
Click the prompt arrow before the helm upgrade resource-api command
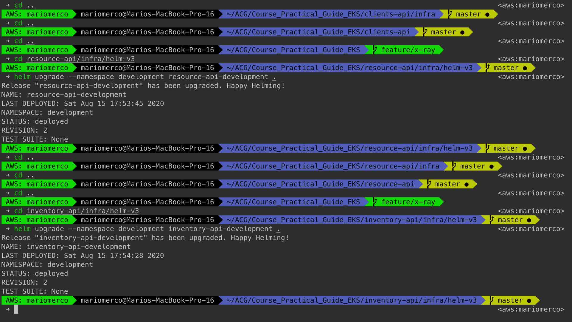click(x=8, y=77)
